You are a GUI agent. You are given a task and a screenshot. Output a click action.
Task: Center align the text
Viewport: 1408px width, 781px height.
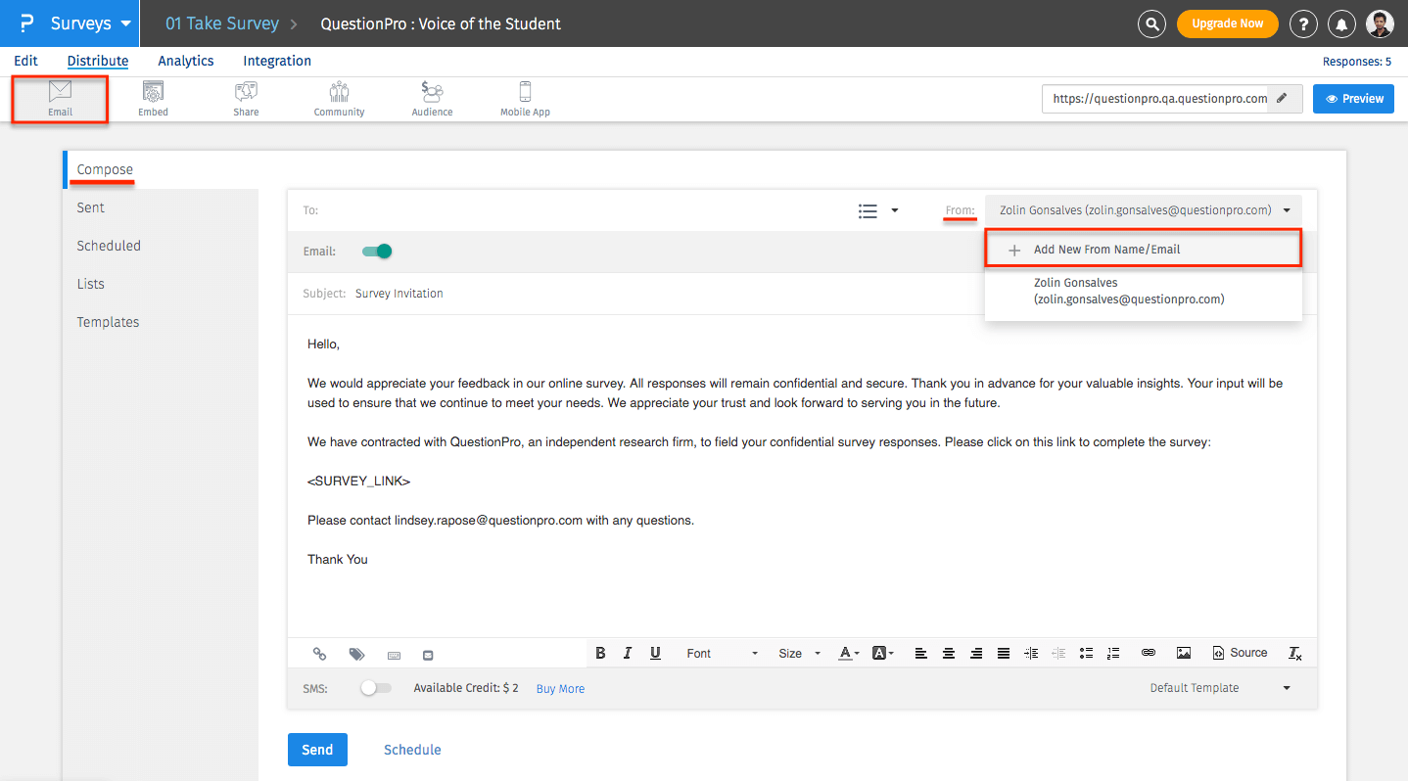coord(949,654)
